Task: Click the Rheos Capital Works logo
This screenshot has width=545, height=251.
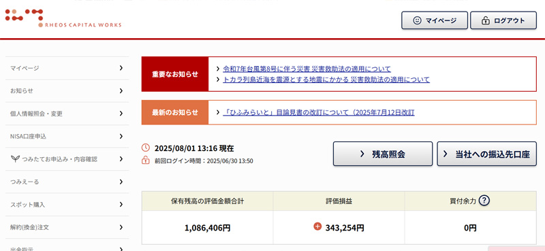Action: [63, 18]
